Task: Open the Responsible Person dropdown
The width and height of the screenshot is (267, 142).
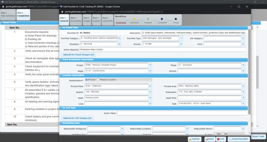Action: [x=243, y=129]
